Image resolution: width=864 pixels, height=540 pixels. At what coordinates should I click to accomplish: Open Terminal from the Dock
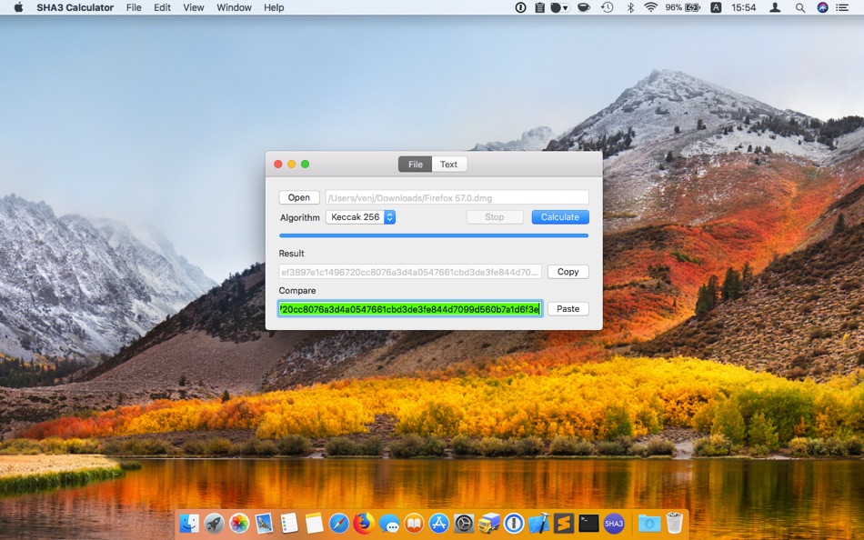(x=588, y=524)
